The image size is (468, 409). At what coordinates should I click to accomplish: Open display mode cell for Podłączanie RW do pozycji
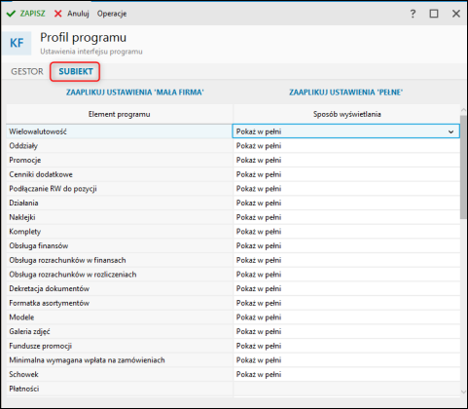(x=346, y=189)
